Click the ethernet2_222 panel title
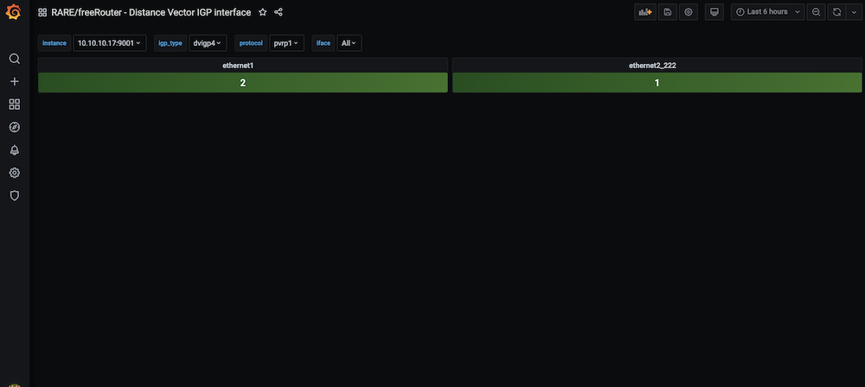The width and height of the screenshot is (865, 387). [652, 65]
